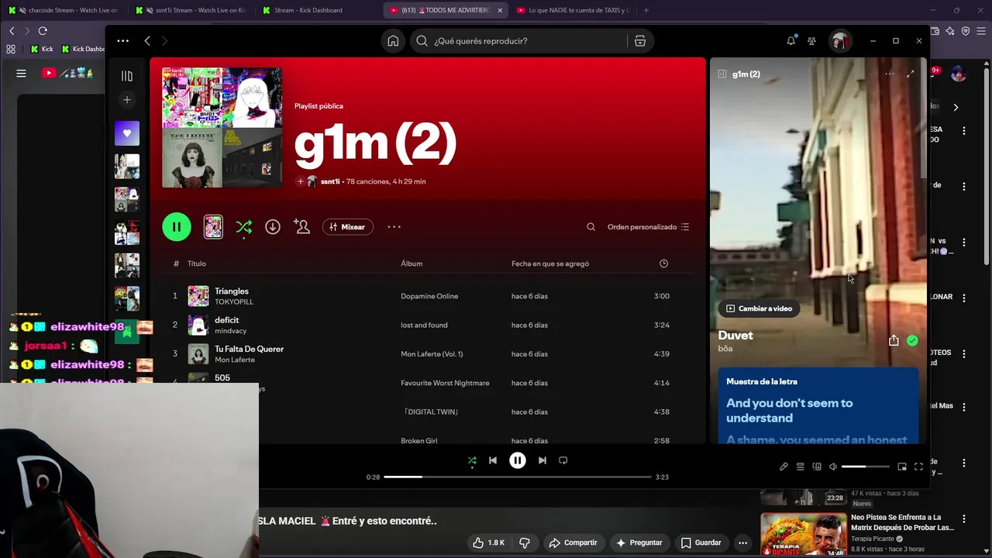Switch to 'Lo que NADIE te cuenta' browser tab

tap(573, 10)
